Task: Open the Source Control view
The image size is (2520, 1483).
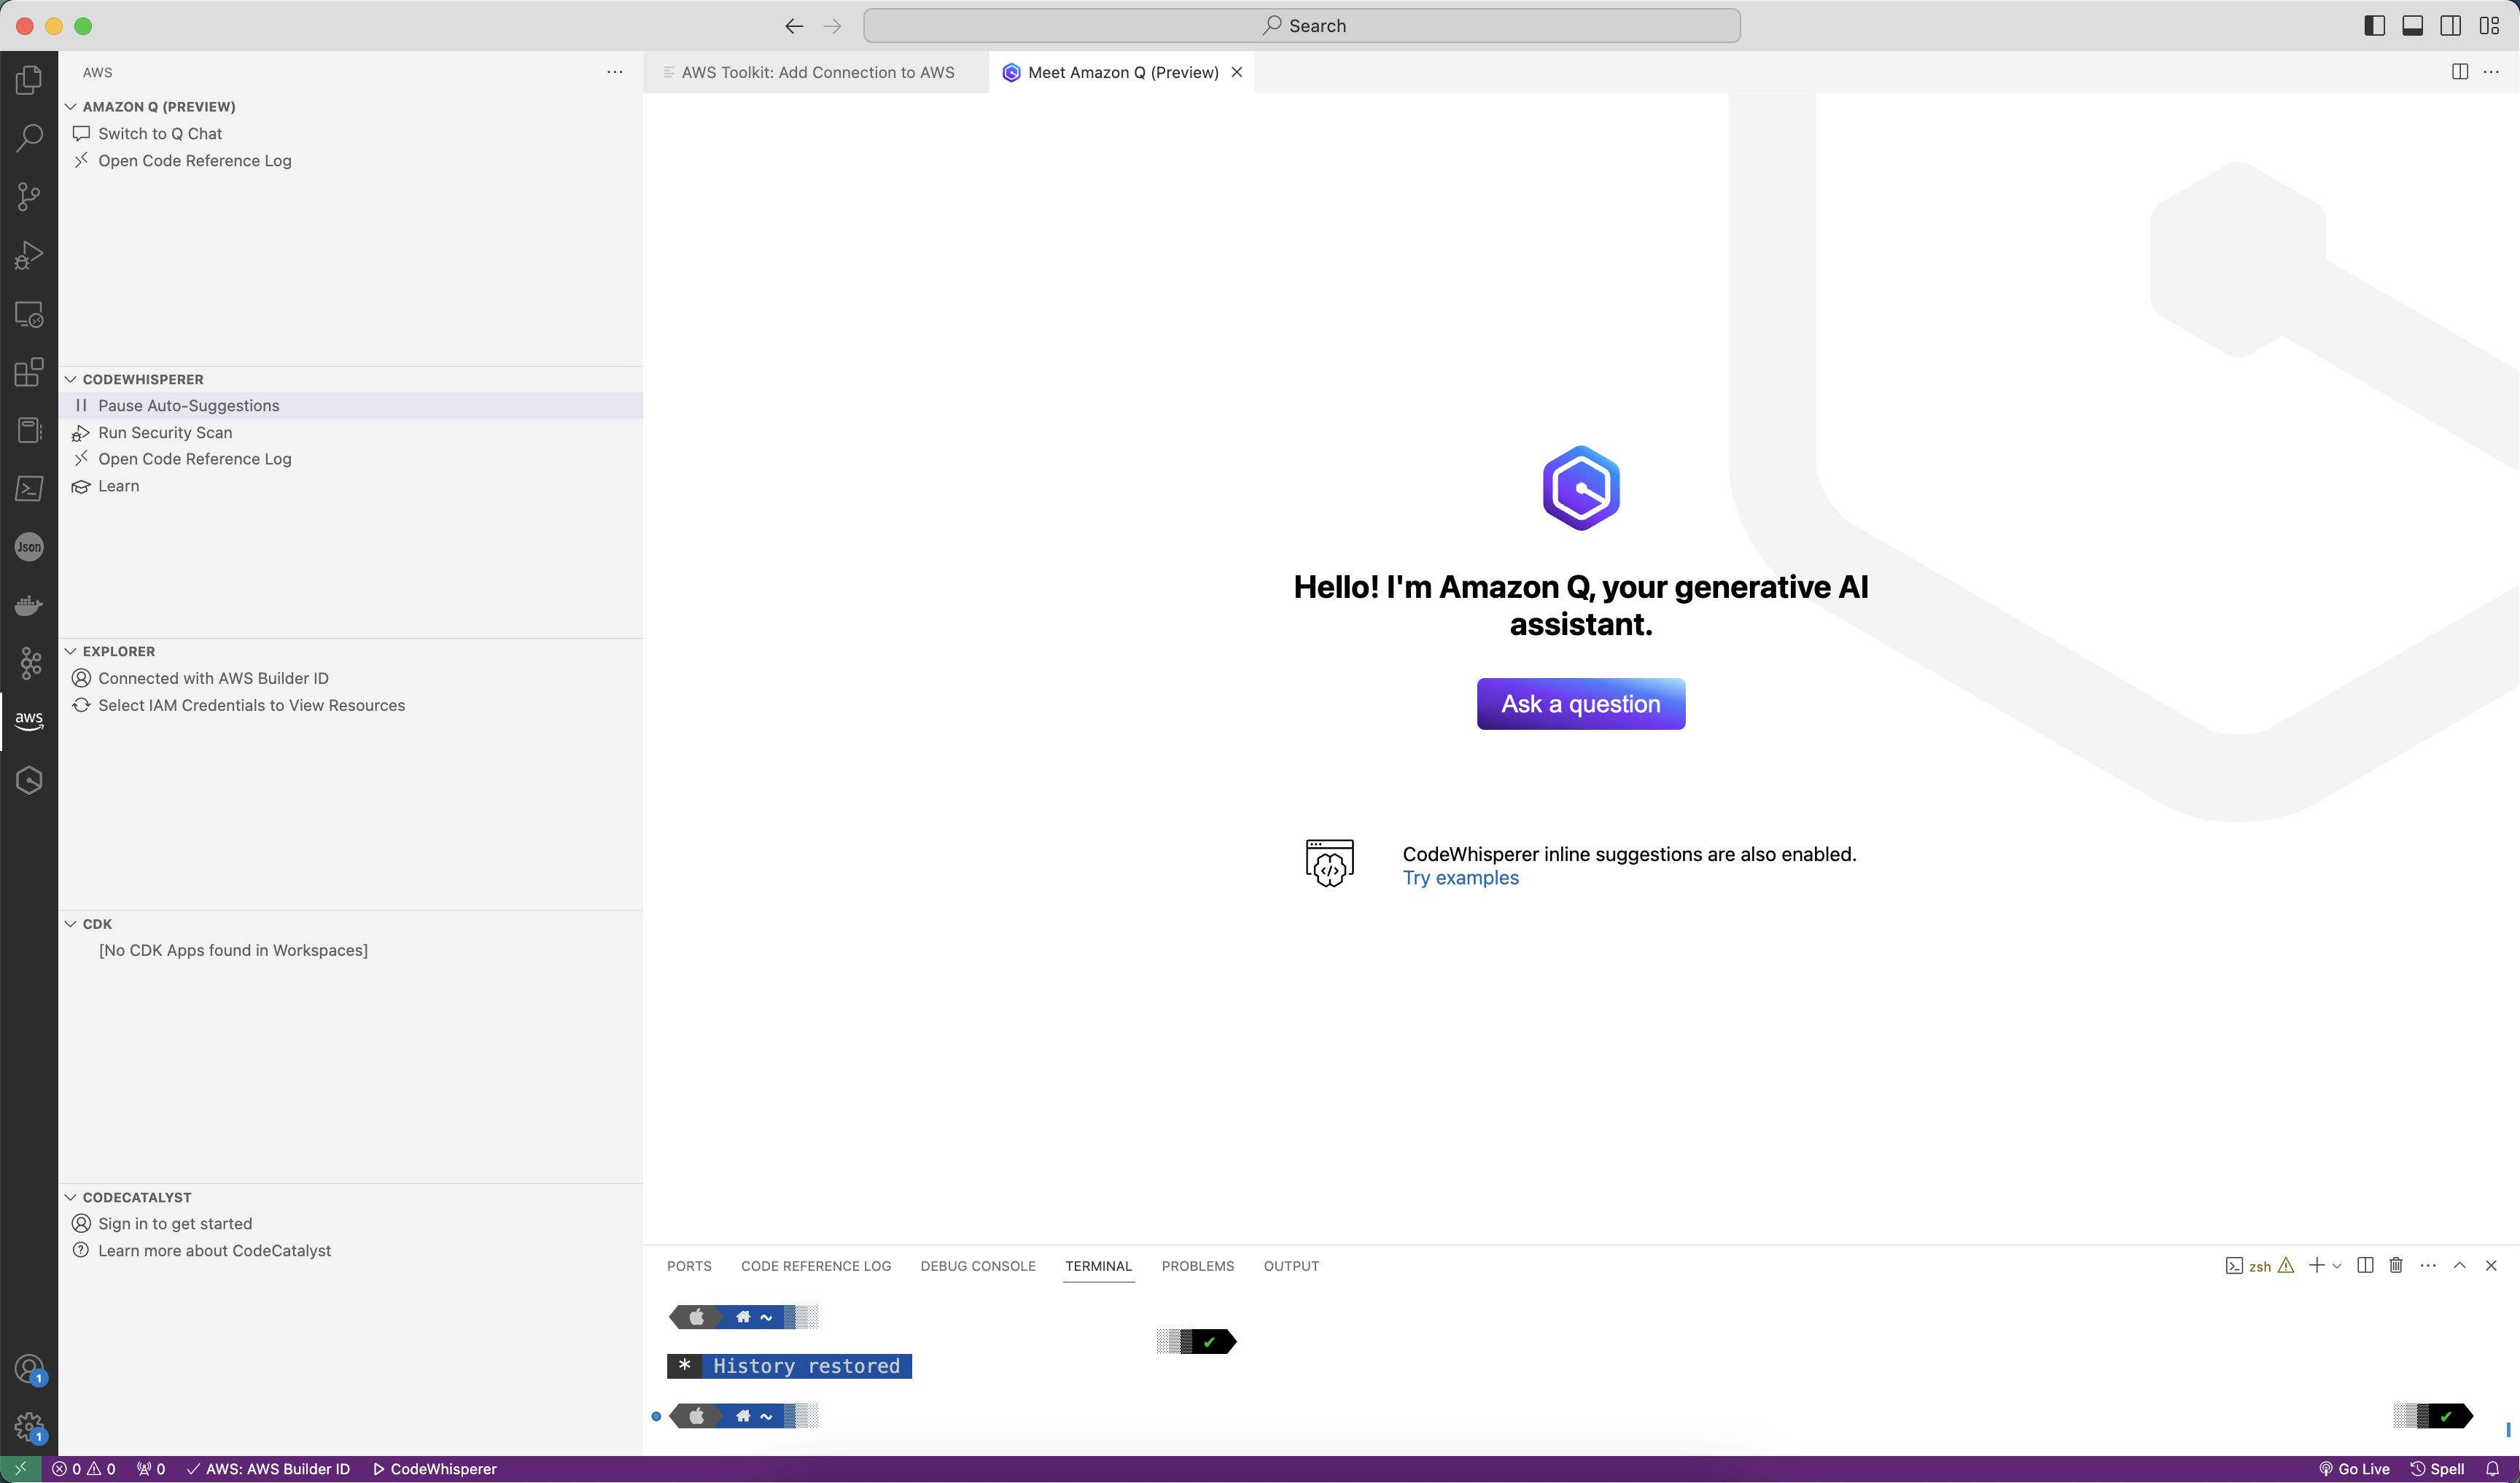Action: 29,197
